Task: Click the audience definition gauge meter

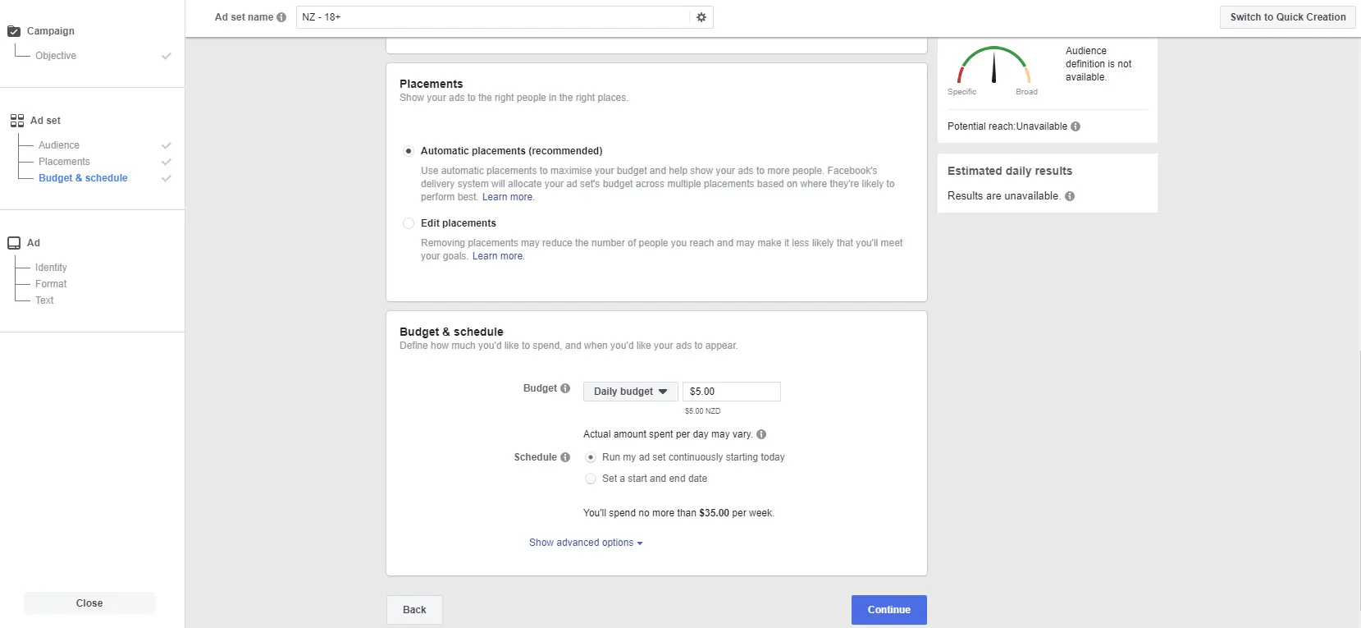Action: click(993, 67)
